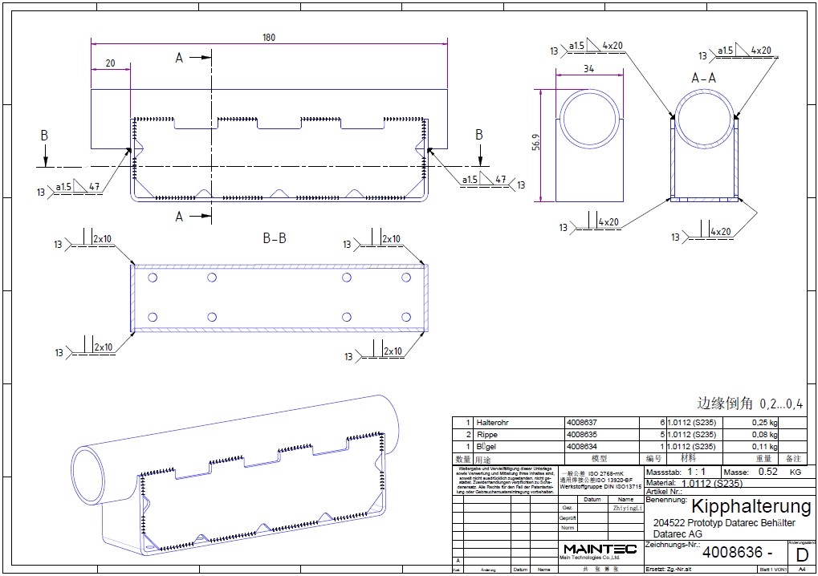Select the 56.9 height dimension
818x576 pixels.
[x=535, y=144]
